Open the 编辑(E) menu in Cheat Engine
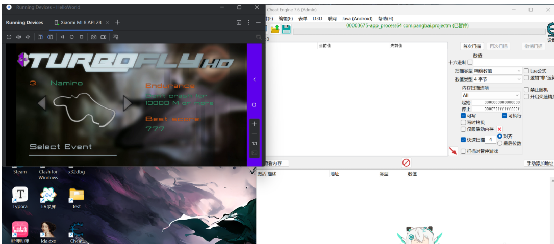554x244 pixels. point(286,19)
